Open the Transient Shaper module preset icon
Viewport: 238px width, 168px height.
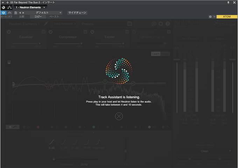point(169,32)
